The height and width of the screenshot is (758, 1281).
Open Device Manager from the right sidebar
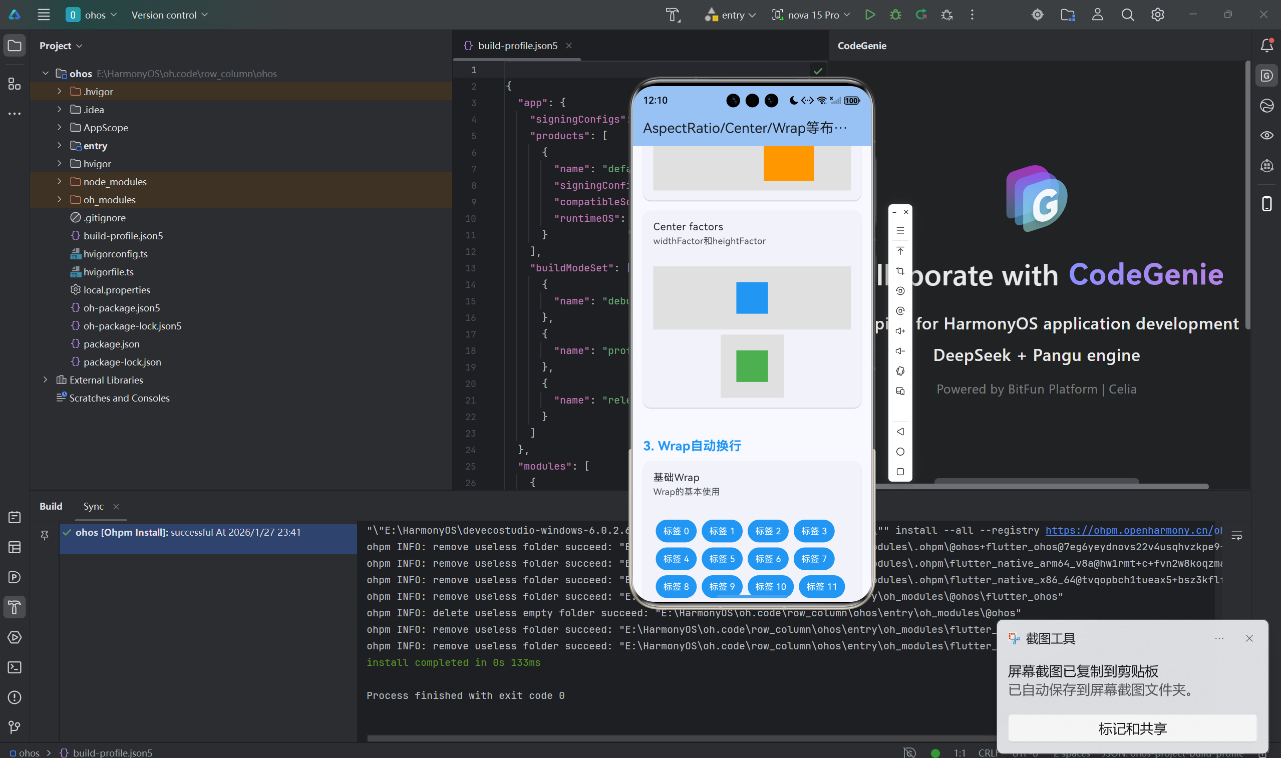point(1266,204)
